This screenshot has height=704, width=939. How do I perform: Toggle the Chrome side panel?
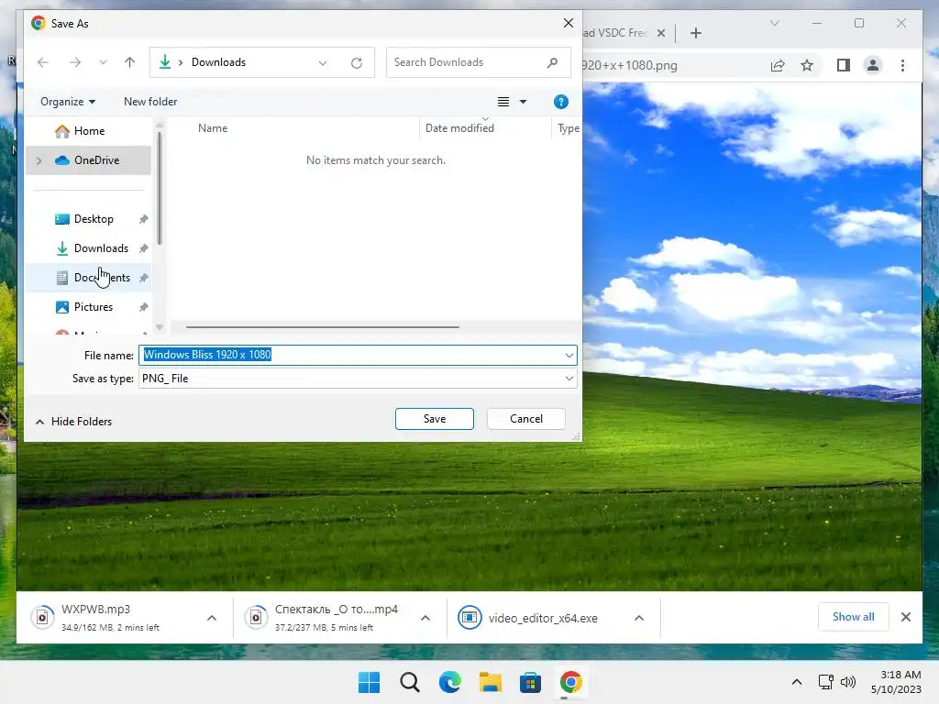[x=844, y=65]
